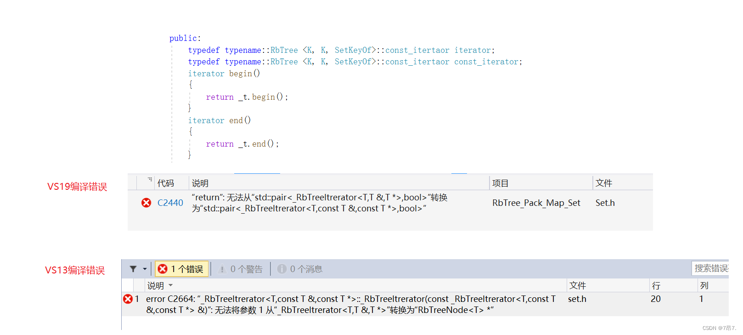
Task: Click the 'public:' keyword in code
Action: 185,38
